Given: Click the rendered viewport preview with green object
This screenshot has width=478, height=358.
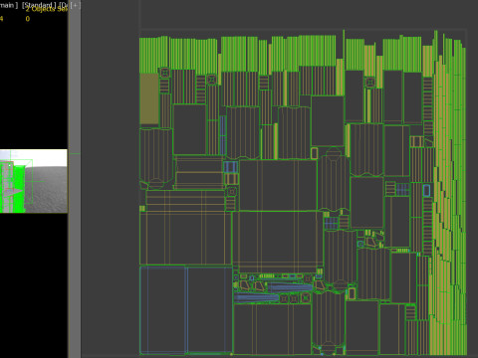Looking at the screenshot, I should coord(34,181).
